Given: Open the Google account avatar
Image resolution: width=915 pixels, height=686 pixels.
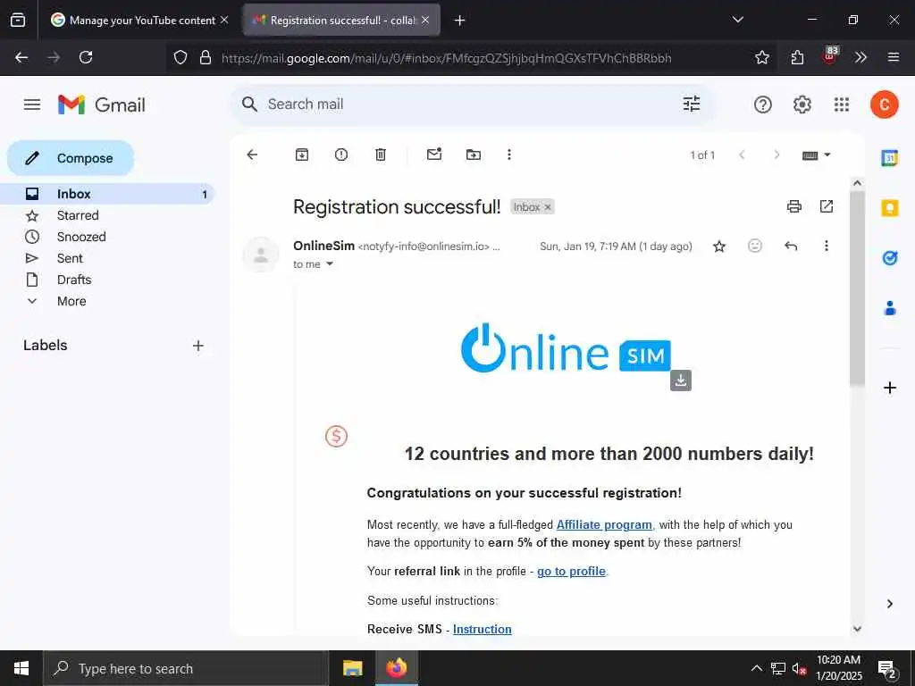Looking at the screenshot, I should click(x=884, y=105).
